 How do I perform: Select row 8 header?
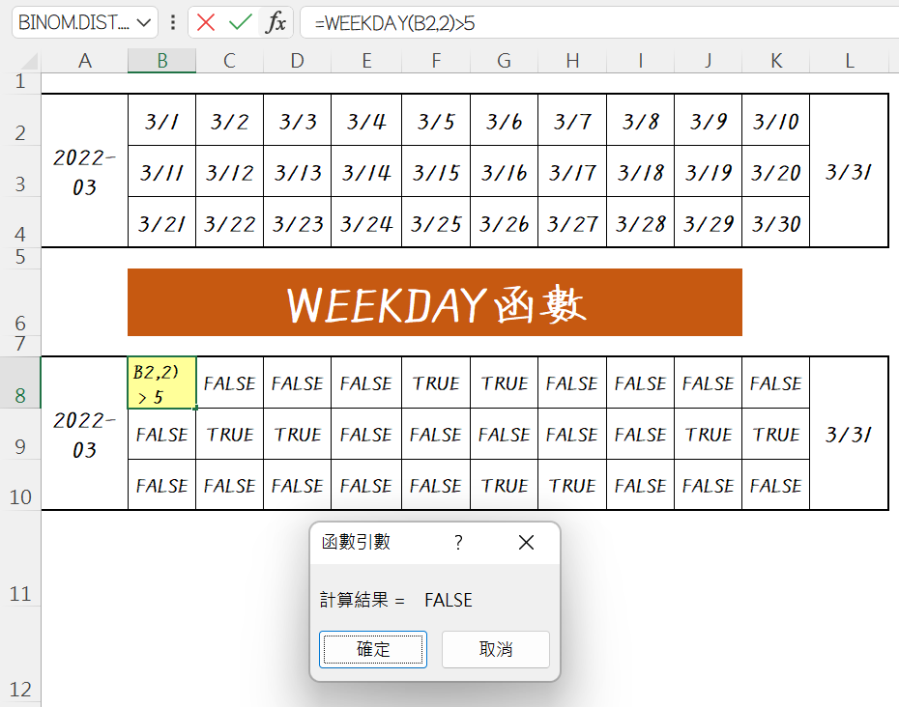[x=20, y=382]
